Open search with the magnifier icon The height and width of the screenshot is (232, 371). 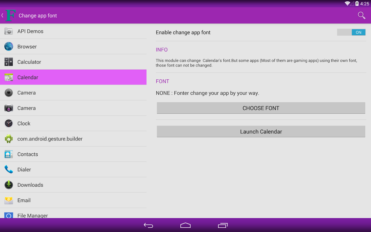[x=361, y=15]
